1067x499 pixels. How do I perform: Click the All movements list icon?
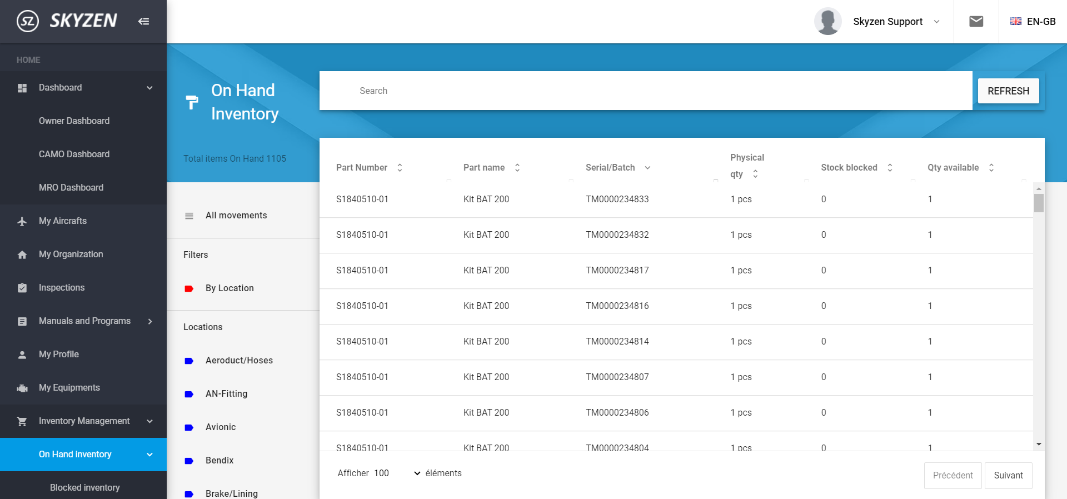189,216
